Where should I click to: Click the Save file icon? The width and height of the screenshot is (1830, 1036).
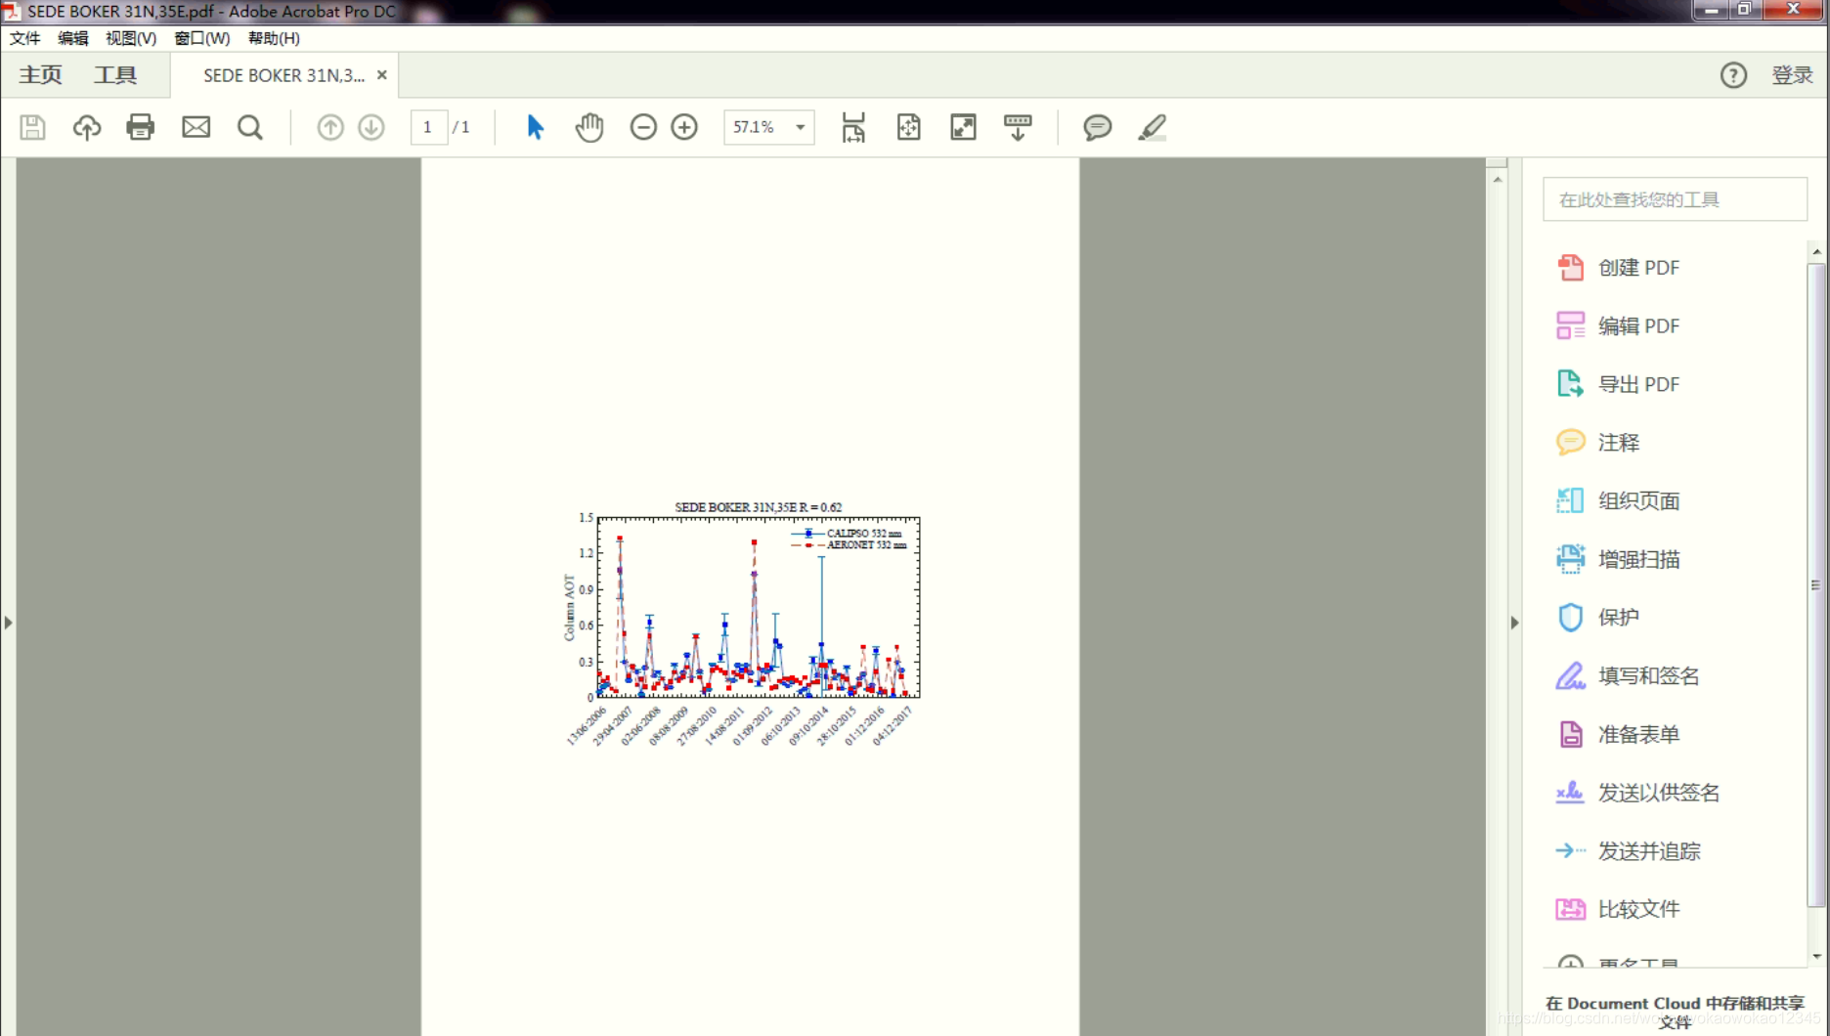tap(32, 127)
